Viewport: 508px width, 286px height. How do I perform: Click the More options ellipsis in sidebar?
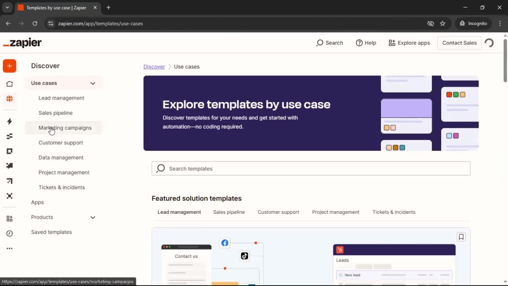pyautogui.click(x=10, y=248)
